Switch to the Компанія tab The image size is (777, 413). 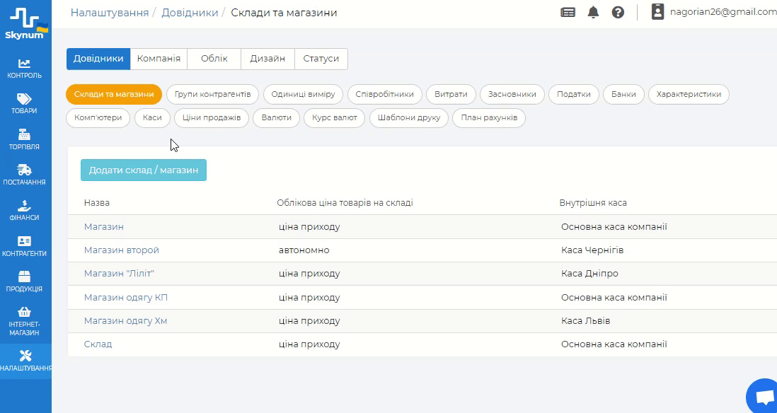pos(159,59)
